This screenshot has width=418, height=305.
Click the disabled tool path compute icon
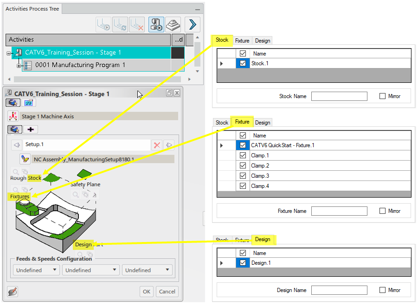pyautogui.click(x=120, y=25)
